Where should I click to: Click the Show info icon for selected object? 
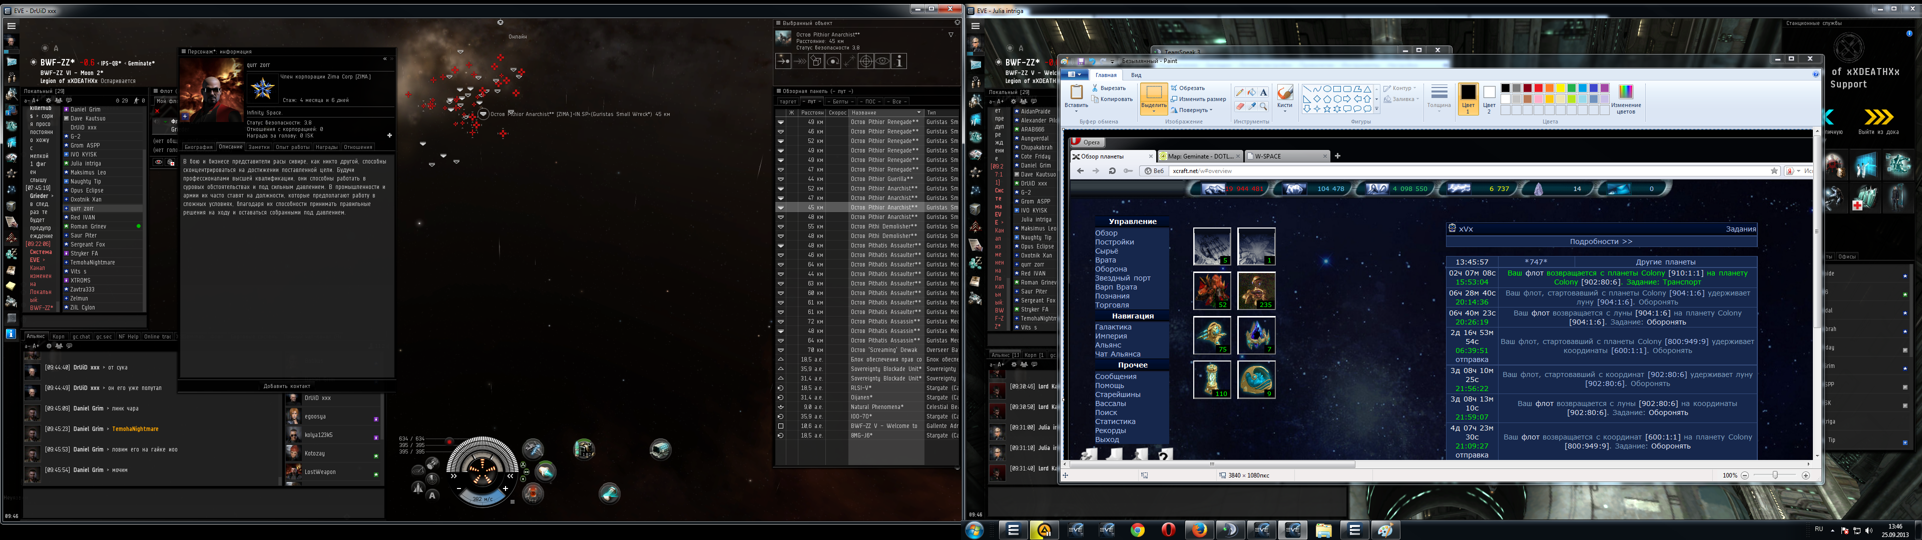click(900, 61)
